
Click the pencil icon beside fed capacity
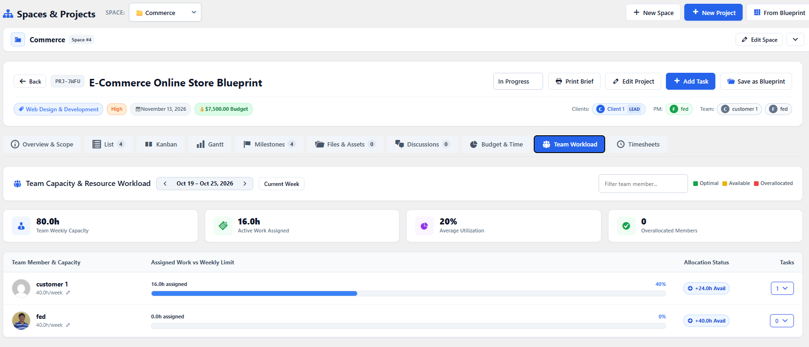(x=68, y=325)
